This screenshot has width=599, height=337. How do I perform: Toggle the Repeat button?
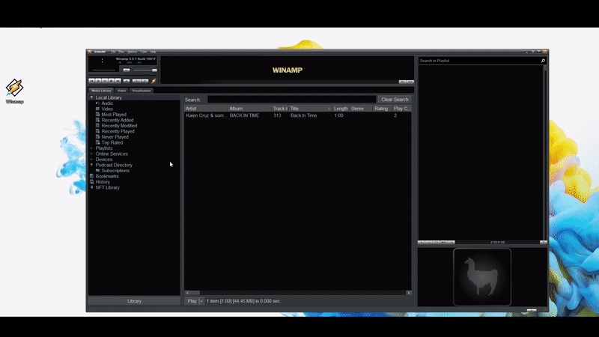(145, 81)
